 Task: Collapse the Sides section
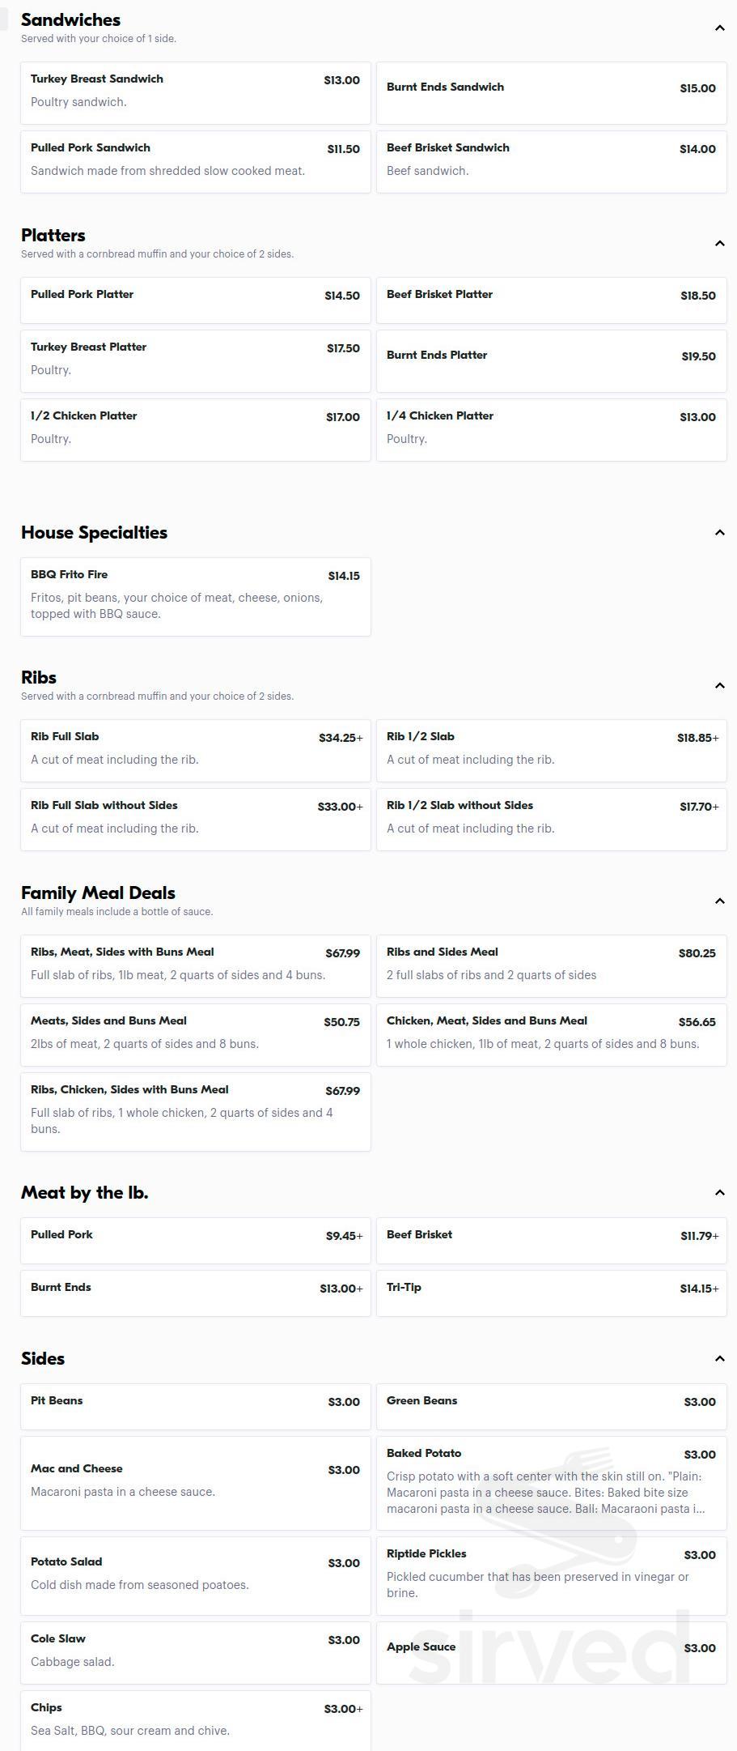click(x=719, y=1358)
